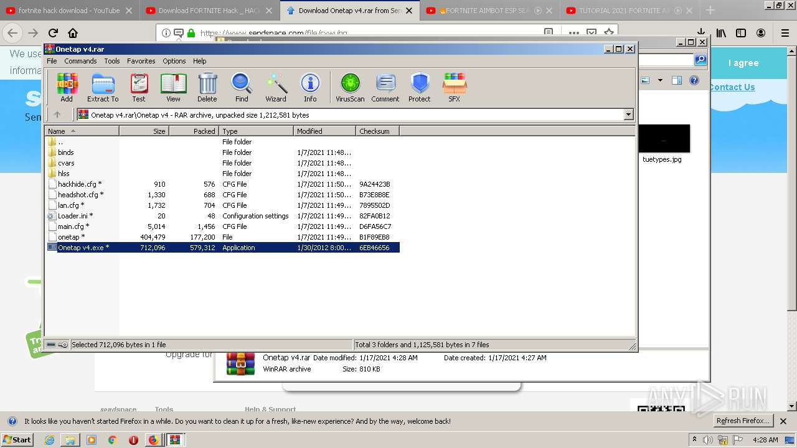Sort files by Type column
This screenshot has height=448, width=797.
[256, 131]
